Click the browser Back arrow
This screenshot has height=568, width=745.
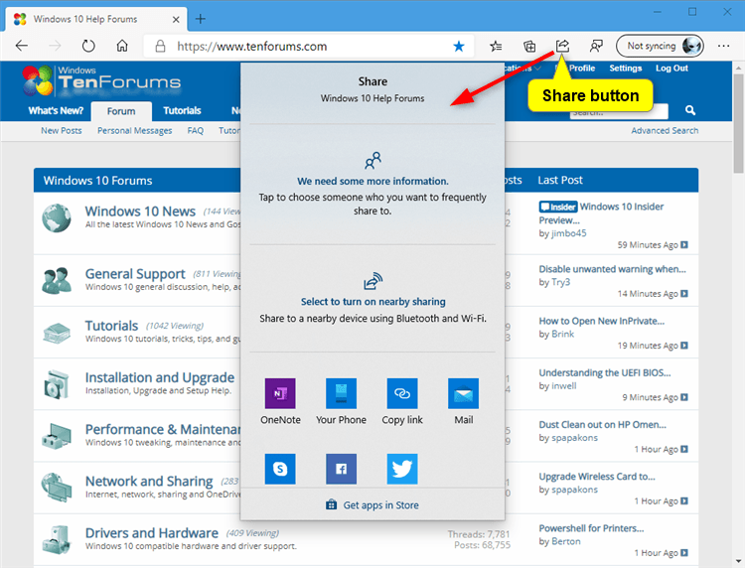(x=22, y=46)
